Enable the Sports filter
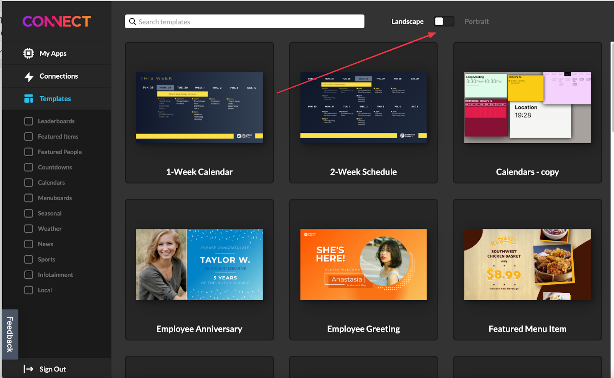 (x=28, y=259)
